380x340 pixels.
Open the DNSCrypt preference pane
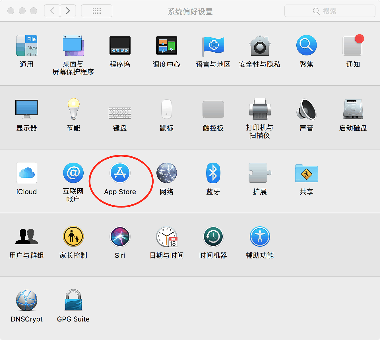tap(27, 300)
